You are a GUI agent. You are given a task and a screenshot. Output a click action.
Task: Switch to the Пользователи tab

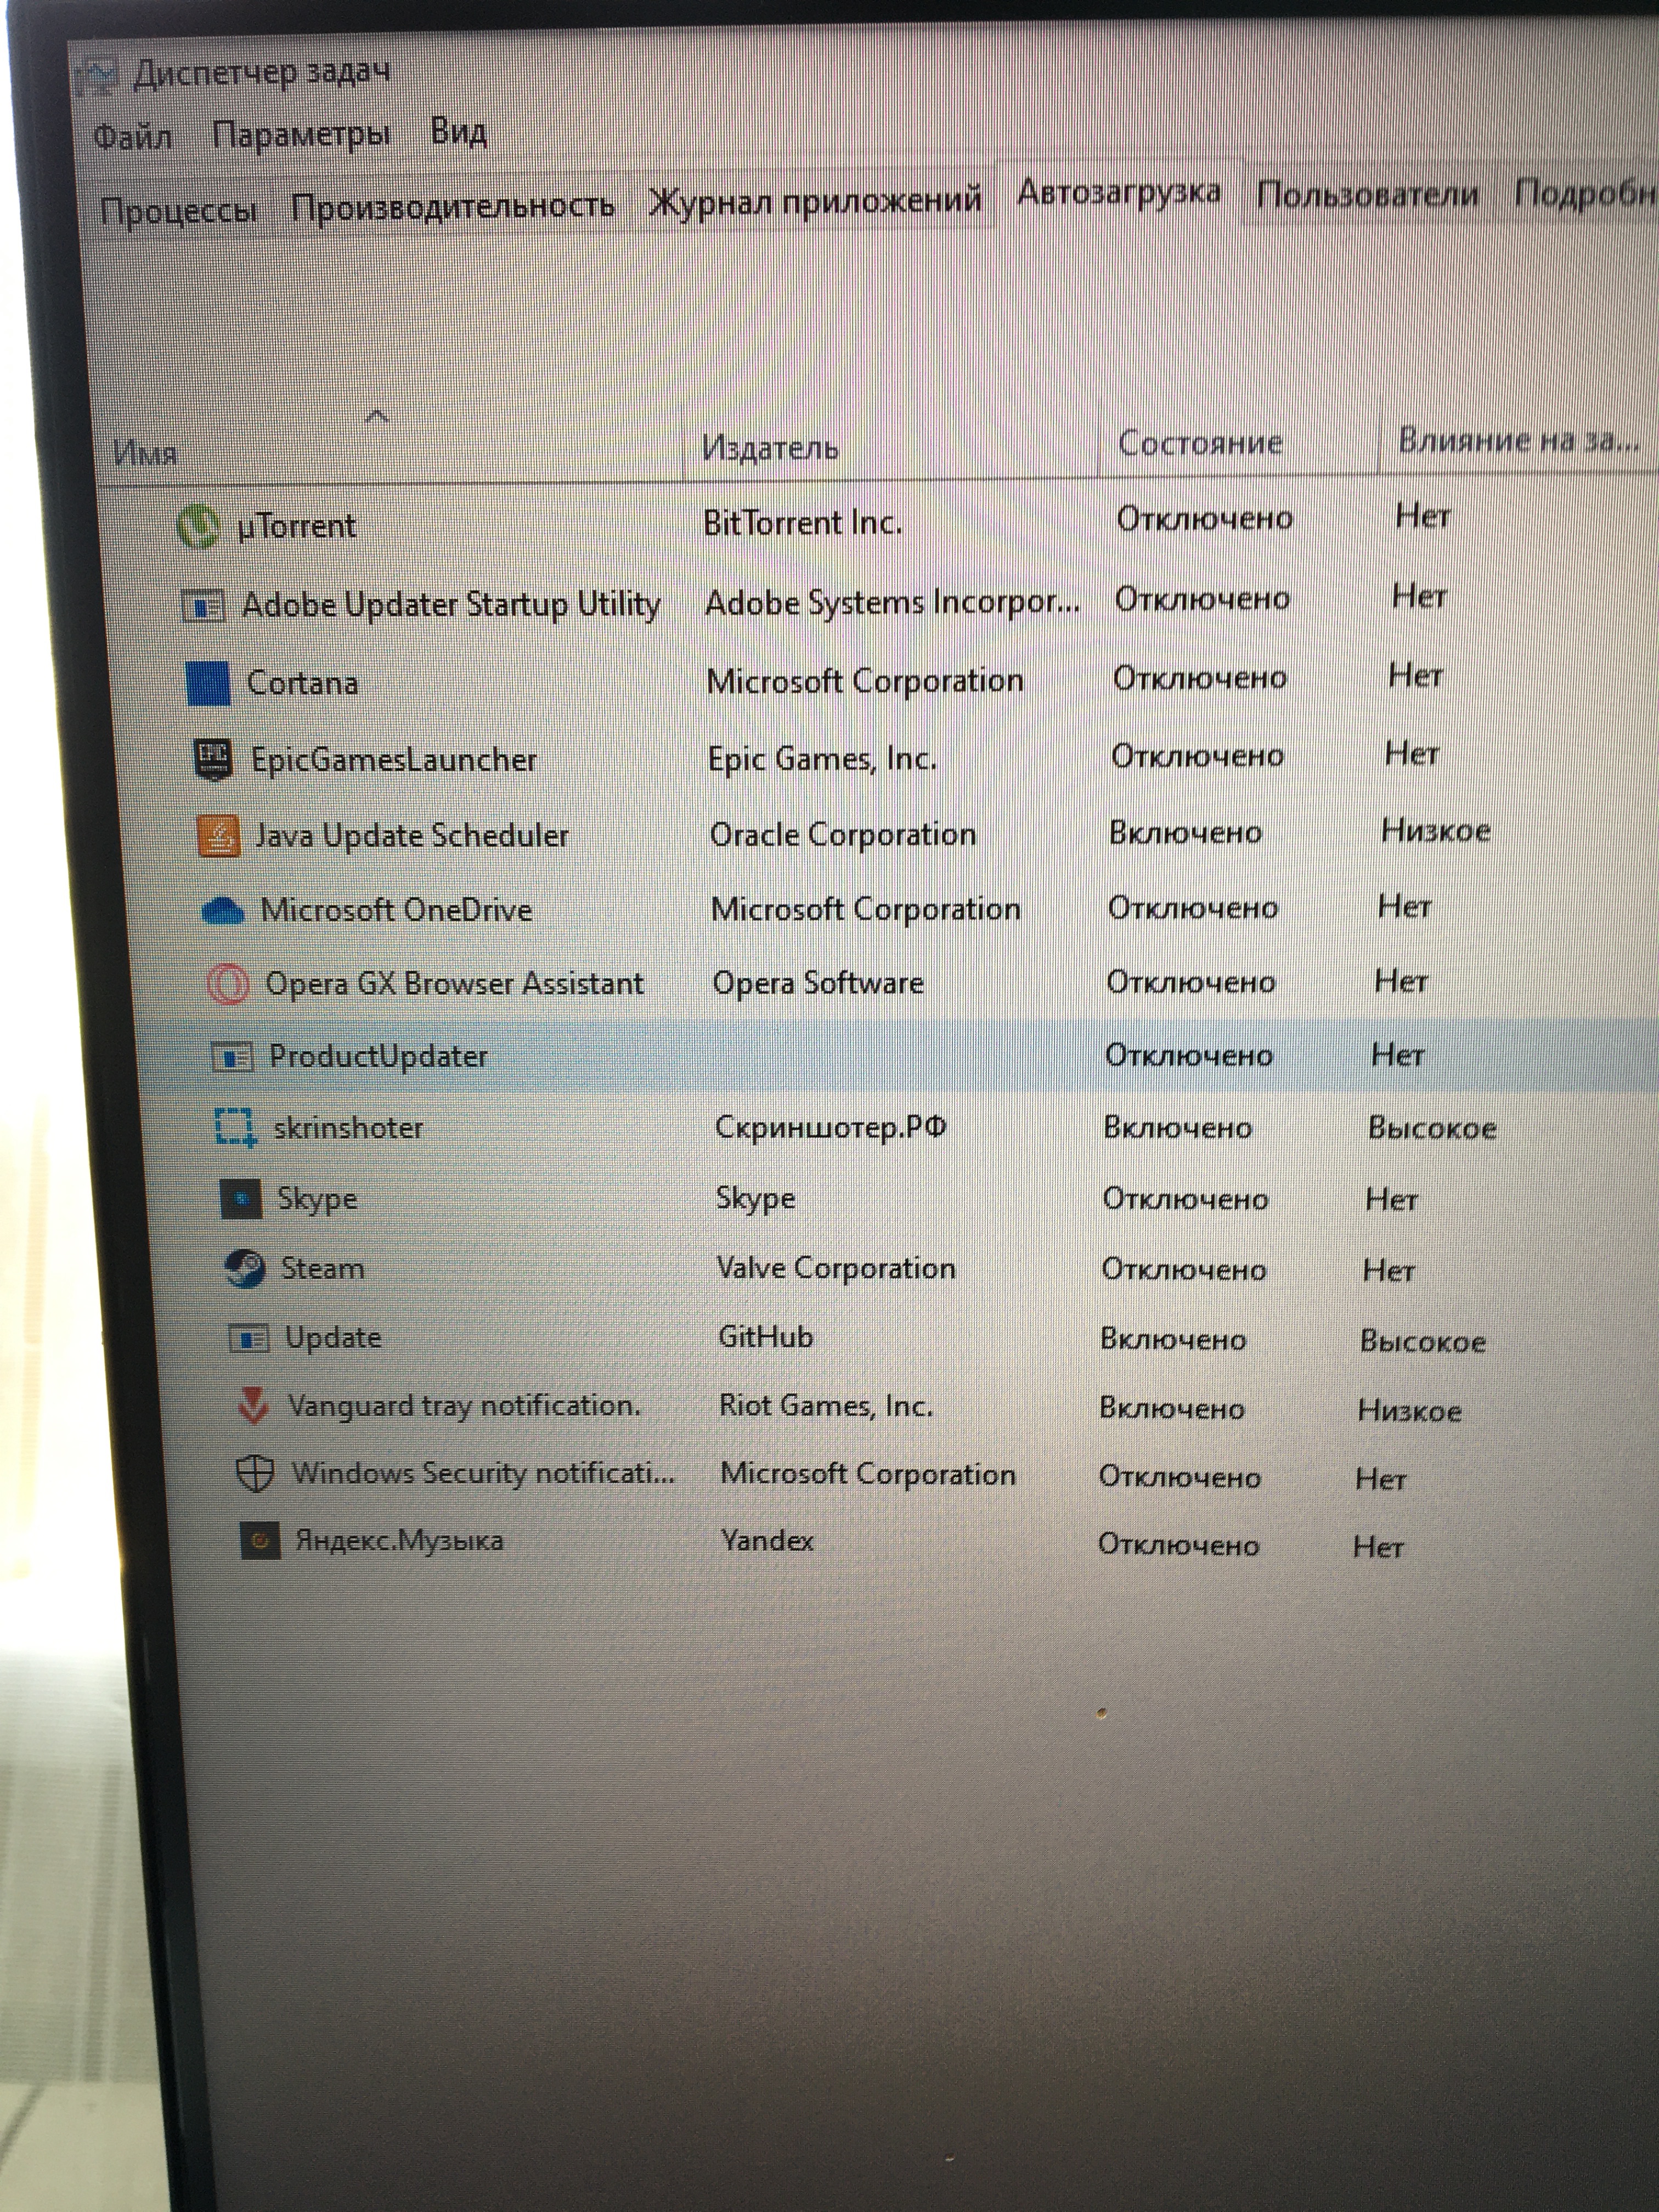click(1367, 193)
